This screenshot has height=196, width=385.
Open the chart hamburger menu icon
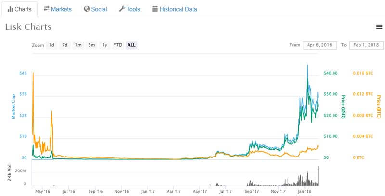379,27
